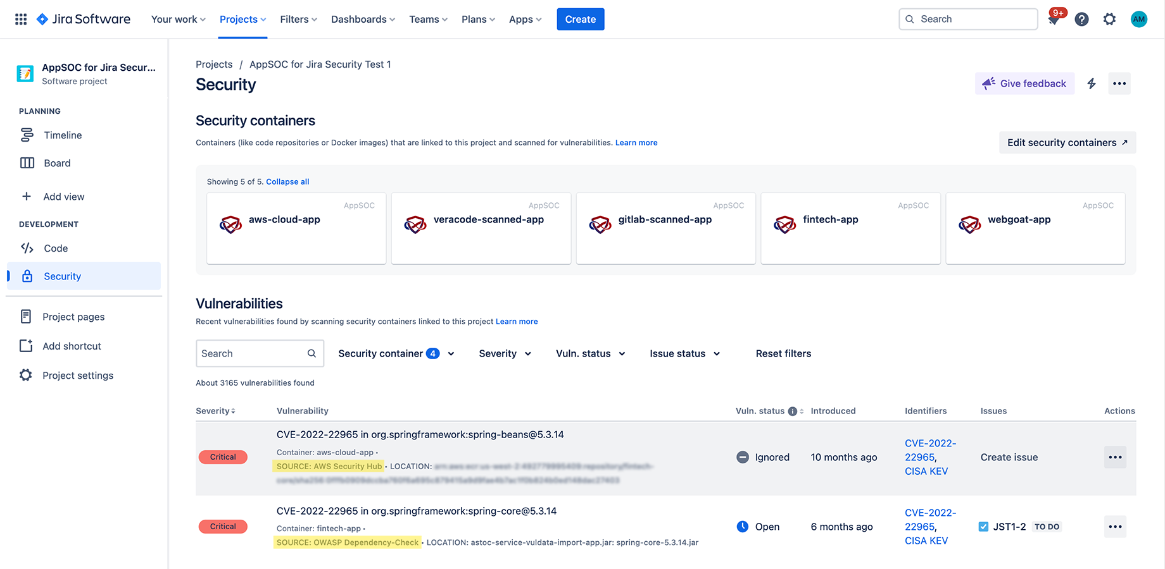This screenshot has height=569, width=1165.
Task: Open Code in the sidebar
Action: click(x=84, y=248)
